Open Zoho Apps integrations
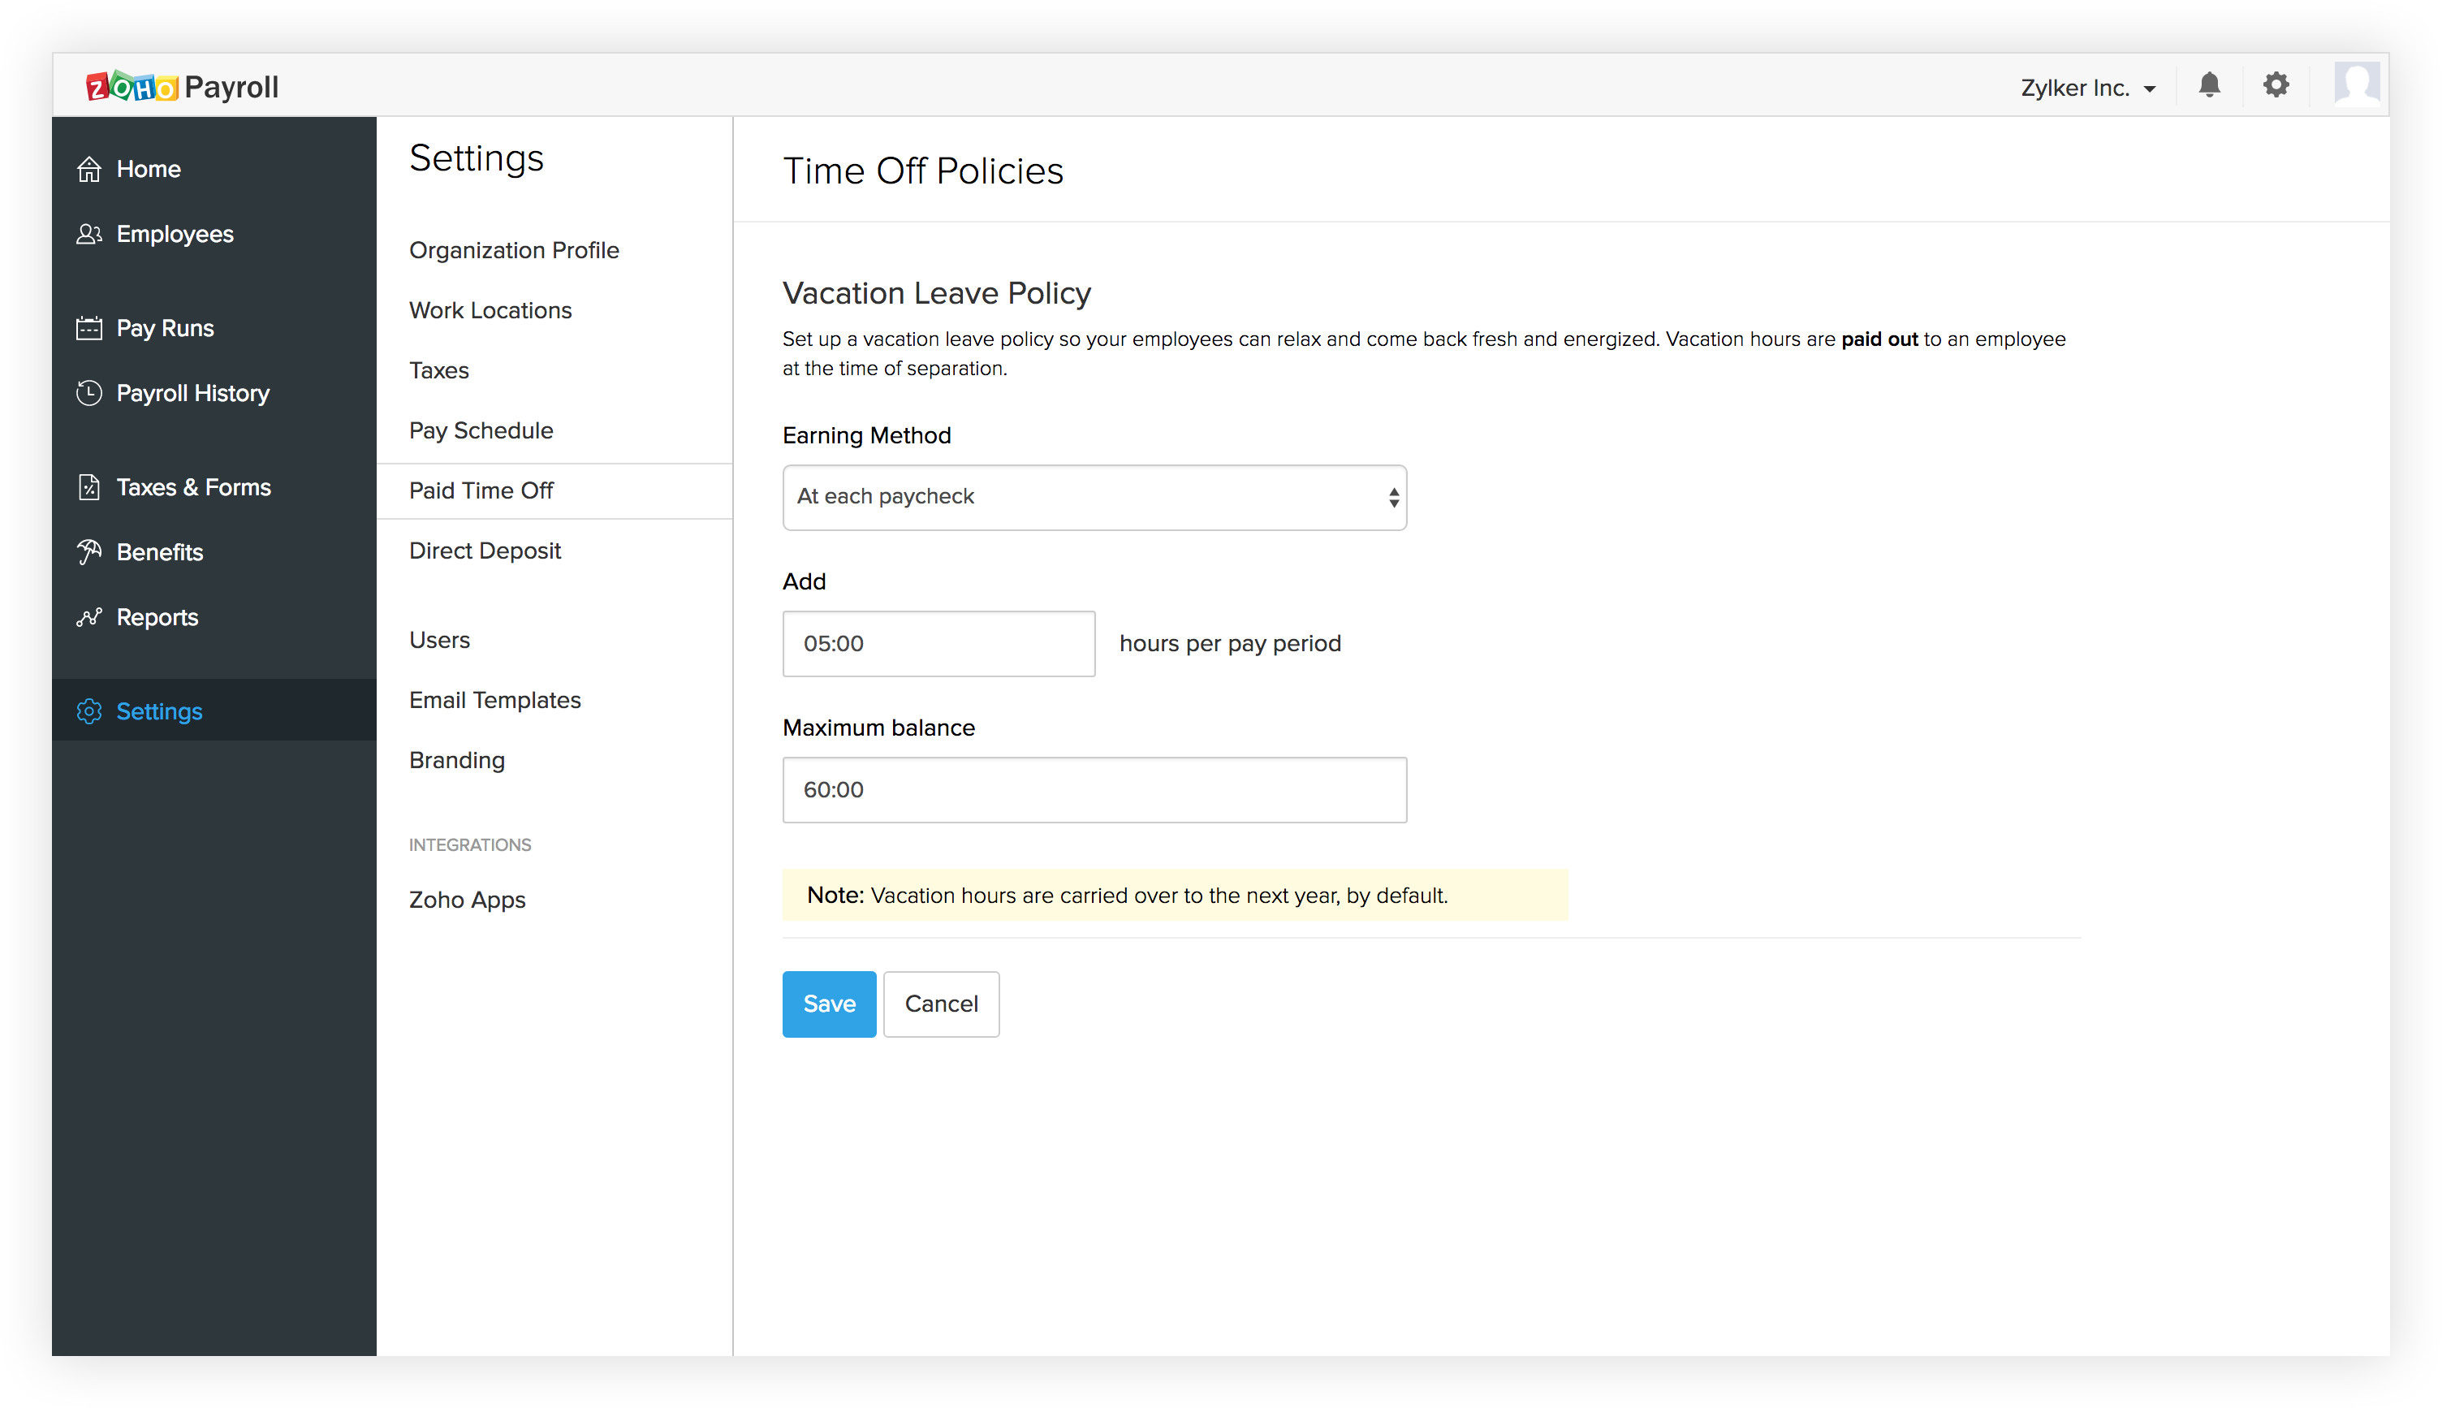The width and height of the screenshot is (2442, 1408). click(x=467, y=900)
